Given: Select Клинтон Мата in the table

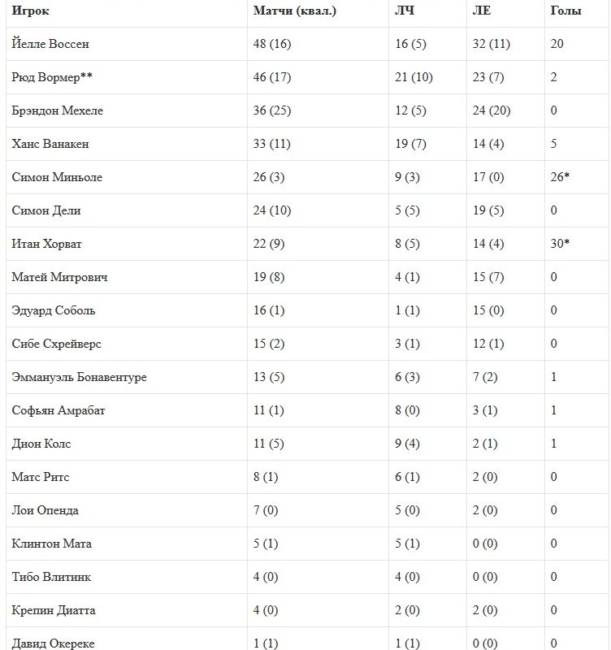Looking at the screenshot, I should pyautogui.click(x=50, y=544).
